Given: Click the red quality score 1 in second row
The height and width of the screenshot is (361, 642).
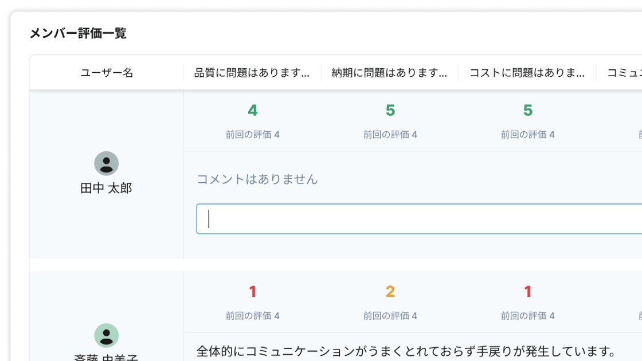Looking at the screenshot, I should [253, 292].
